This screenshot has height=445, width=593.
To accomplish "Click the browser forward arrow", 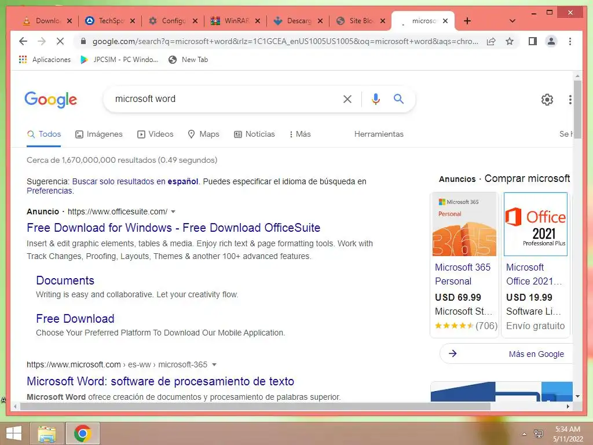I will pyautogui.click(x=42, y=41).
